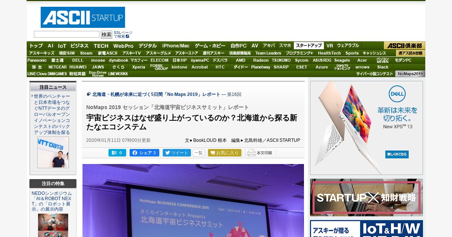
Task: Click the 一覧 list button
Action: pyautogui.click(x=199, y=153)
